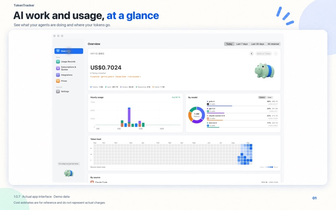
Task: Click the Input 287.7K stat
Action: 112,87
